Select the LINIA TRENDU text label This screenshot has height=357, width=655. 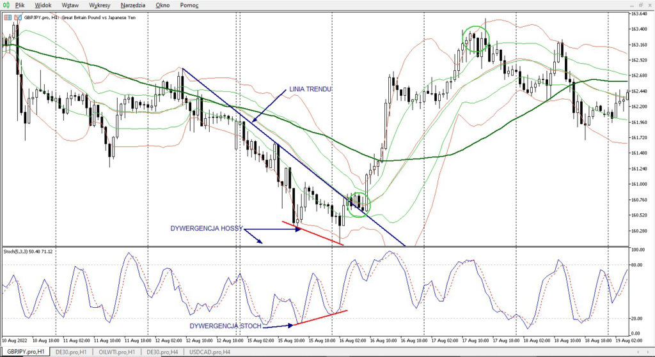(310, 89)
